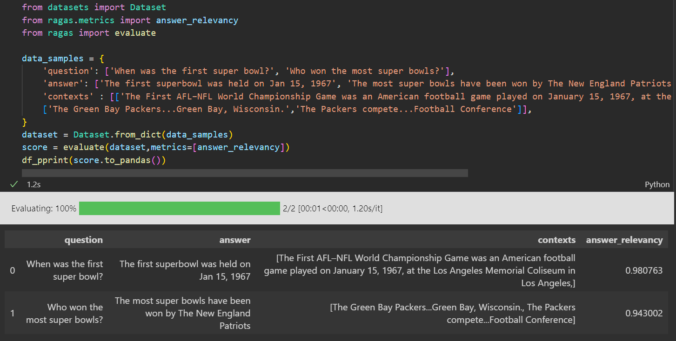Click the 0.943002 relevancy score cell
The width and height of the screenshot is (676, 341).
(644, 313)
